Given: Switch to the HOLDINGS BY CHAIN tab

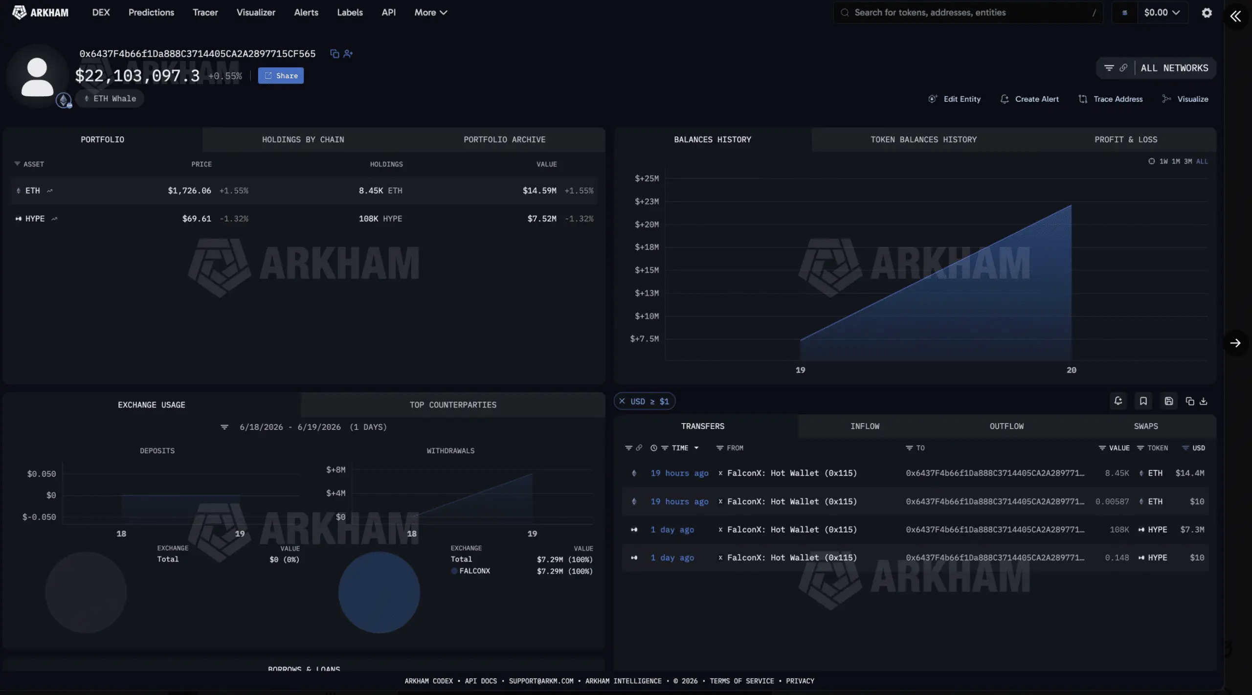Looking at the screenshot, I should point(303,140).
